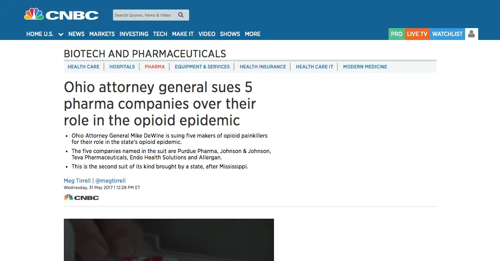The height and width of the screenshot is (261, 500).
Task: Open the MARKETS menu
Action: (x=102, y=34)
